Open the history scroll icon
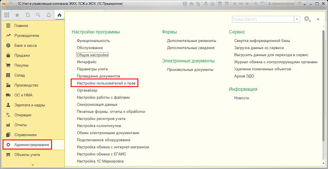This screenshot has width=328, height=169. [x=28, y=15]
